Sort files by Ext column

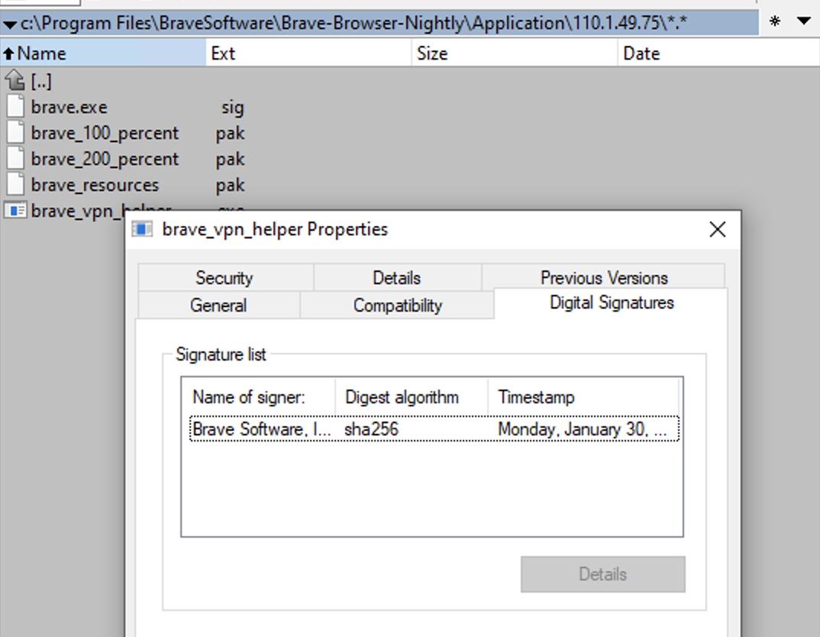click(308, 53)
